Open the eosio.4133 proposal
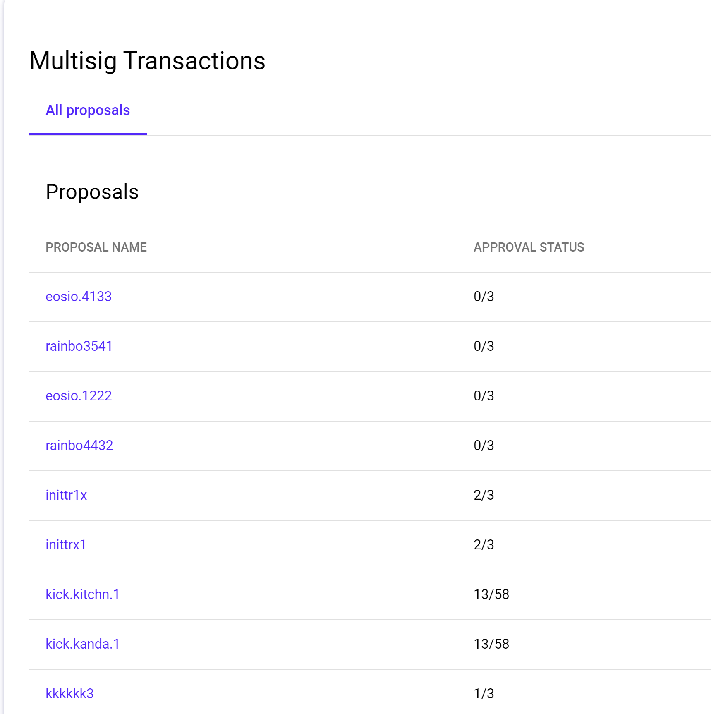The image size is (711, 714). pyautogui.click(x=79, y=297)
